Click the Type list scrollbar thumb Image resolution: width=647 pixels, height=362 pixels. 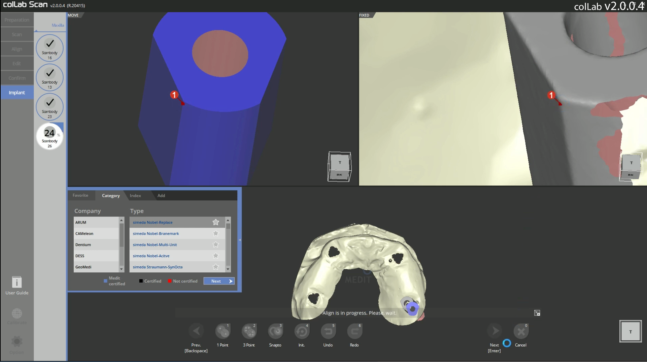click(x=228, y=226)
